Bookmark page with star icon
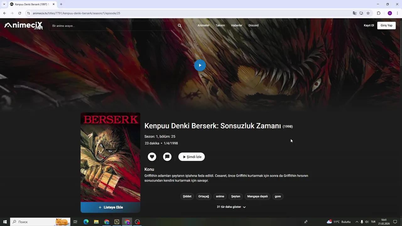Viewport: 402px width, 226px height. [x=368, y=13]
